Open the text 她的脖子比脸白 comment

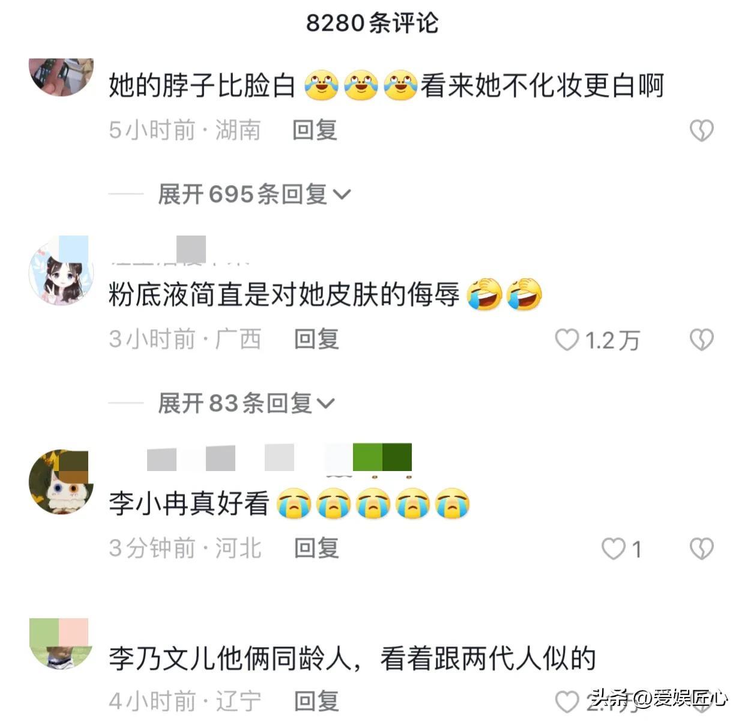click(202, 85)
